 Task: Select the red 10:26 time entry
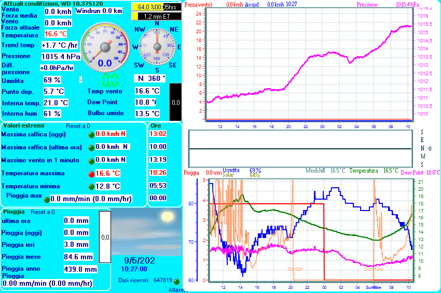click(x=158, y=172)
